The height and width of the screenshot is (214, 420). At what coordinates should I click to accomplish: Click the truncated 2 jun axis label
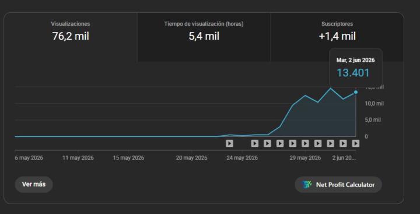point(344,158)
